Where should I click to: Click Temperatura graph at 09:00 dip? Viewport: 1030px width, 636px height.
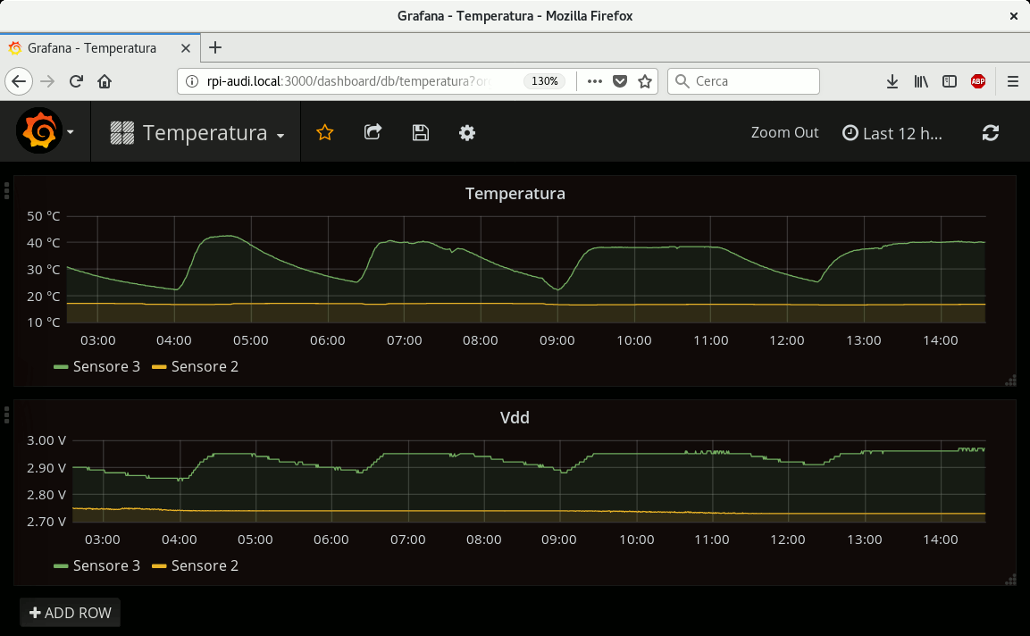[x=557, y=289]
